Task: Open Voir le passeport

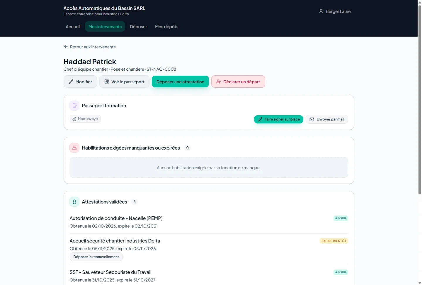Action: tap(125, 82)
